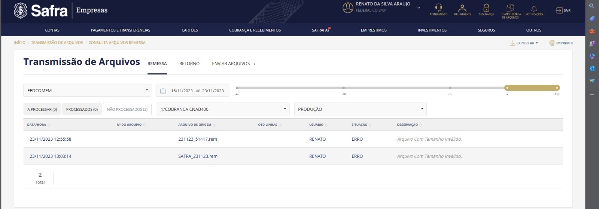This screenshot has height=209, width=599.
Task: Open file SAFRA_231123.rem link
Action: click(x=198, y=156)
